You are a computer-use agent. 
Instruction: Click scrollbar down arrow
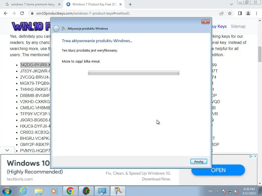[x=260, y=184]
